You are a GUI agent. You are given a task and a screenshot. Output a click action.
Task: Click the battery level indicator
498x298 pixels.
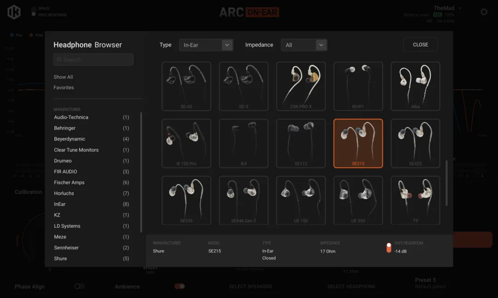pyautogui.click(x=437, y=15)
